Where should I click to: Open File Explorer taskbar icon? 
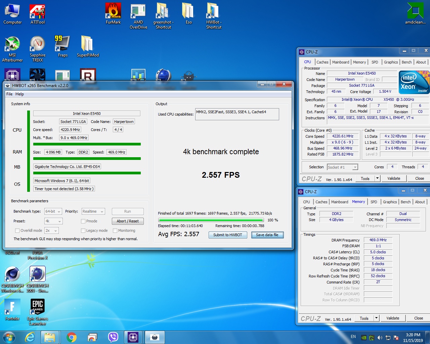point(50,337)
